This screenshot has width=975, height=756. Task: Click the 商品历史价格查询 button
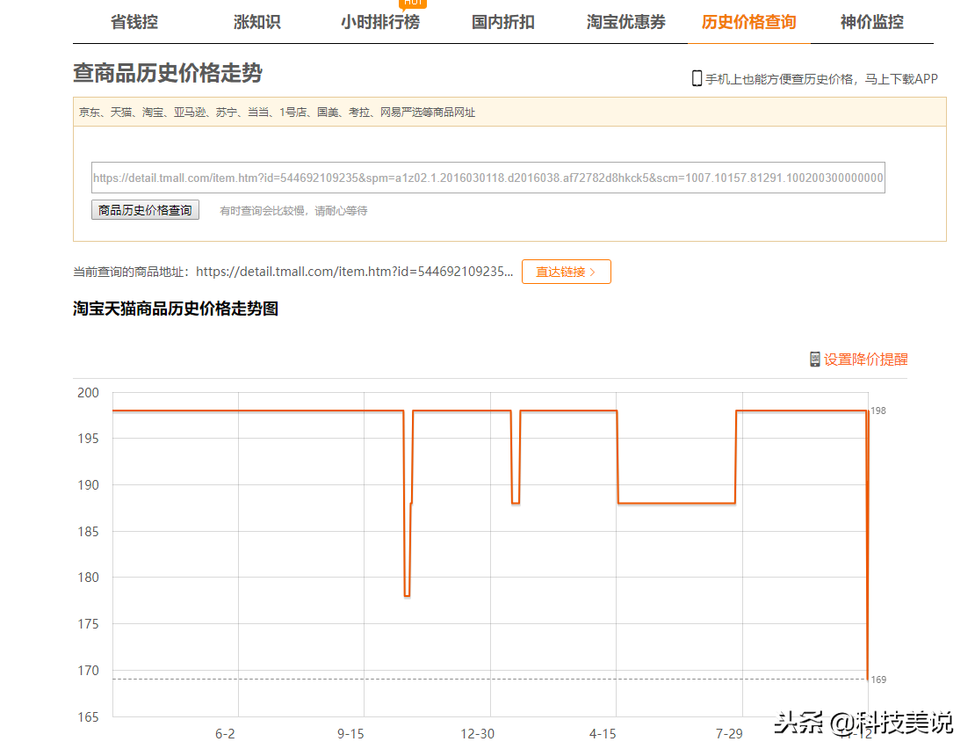click(x=145, y=210)
